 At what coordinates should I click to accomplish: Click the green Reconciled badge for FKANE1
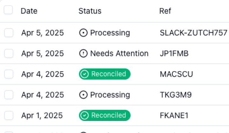point(105,115)
